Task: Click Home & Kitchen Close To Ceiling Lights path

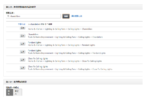Action: 65,61
